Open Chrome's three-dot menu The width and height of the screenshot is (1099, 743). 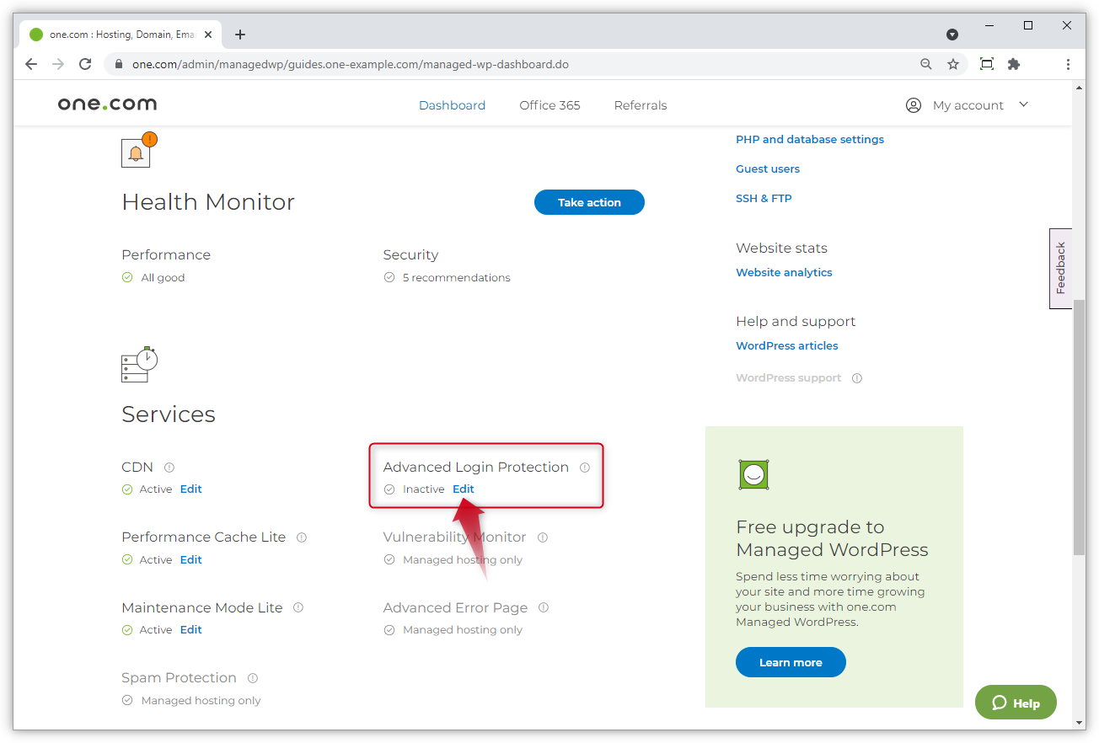coord(1068,64)
